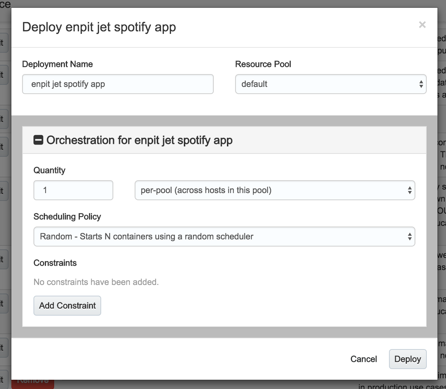The image size is (446, 389).
Task: Click the 'No constraints have been added.' text
Action: click(96, 282)
